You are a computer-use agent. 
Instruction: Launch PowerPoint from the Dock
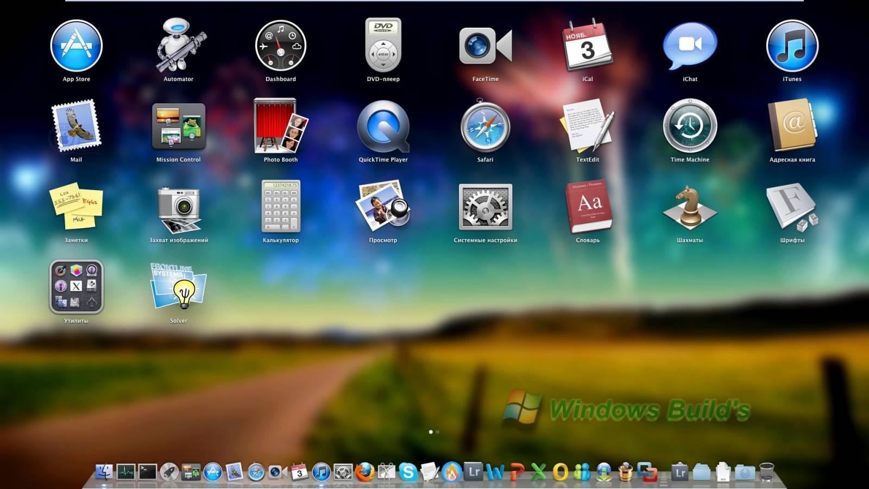pyautogui.click(x=517, y=472)
